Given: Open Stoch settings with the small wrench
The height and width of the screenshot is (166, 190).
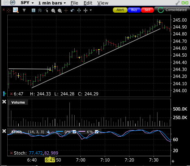Looking at the screenshot, I should click(48, 132).
